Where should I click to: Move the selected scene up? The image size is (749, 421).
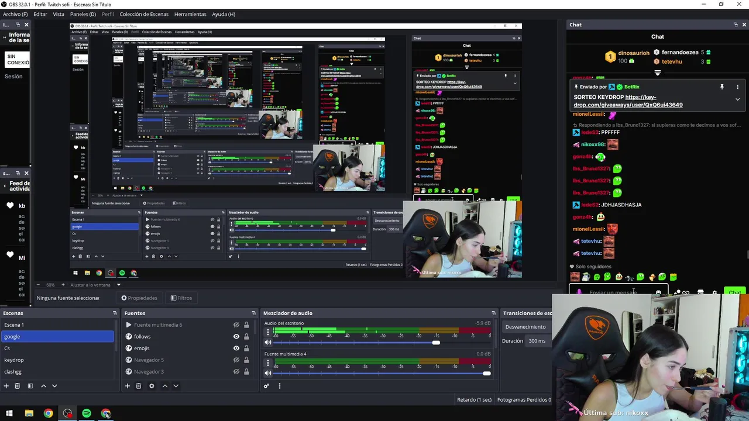click(43, 386)
